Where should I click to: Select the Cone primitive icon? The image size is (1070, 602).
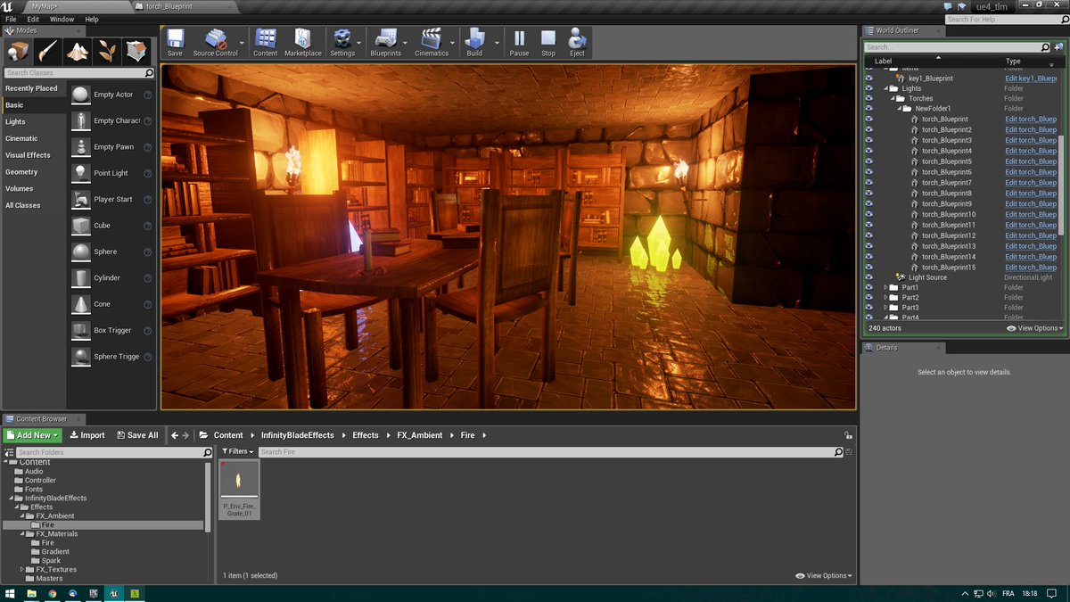coord(81,304)
